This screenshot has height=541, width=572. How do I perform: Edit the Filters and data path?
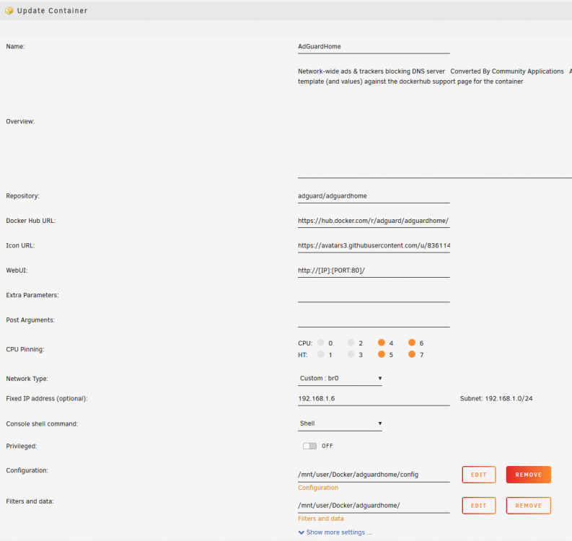click(479, 506)
